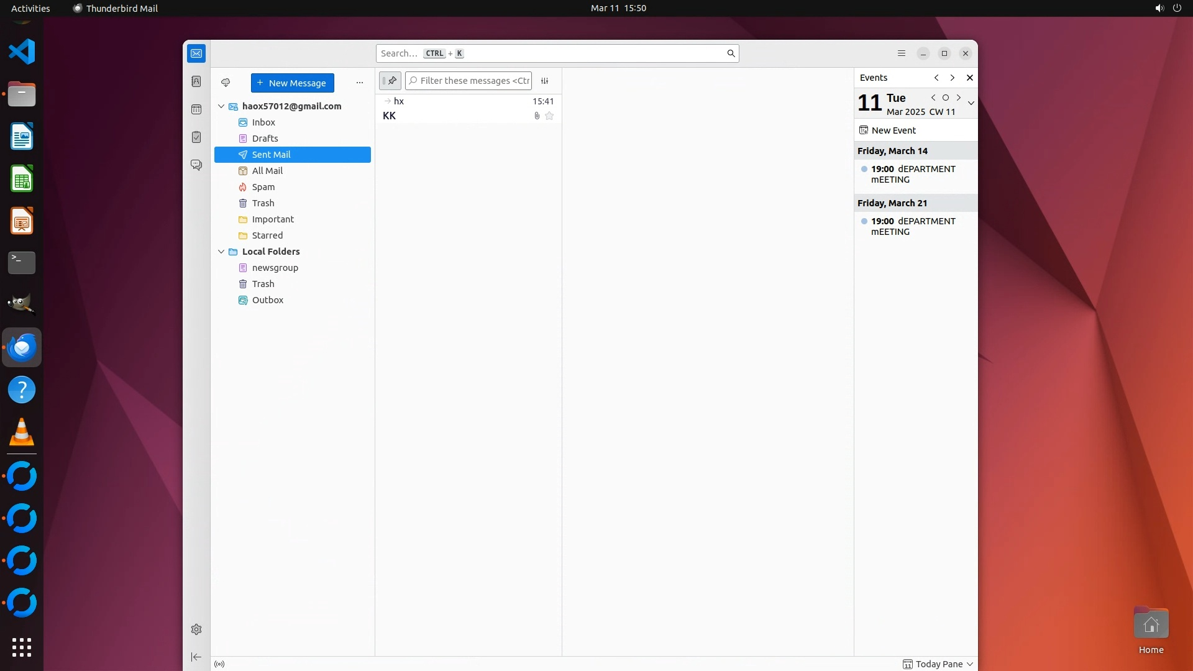Open message list display options icon
Image resolution: width=1193 pixels, height=671 pixels.
[x=545, y=81]
